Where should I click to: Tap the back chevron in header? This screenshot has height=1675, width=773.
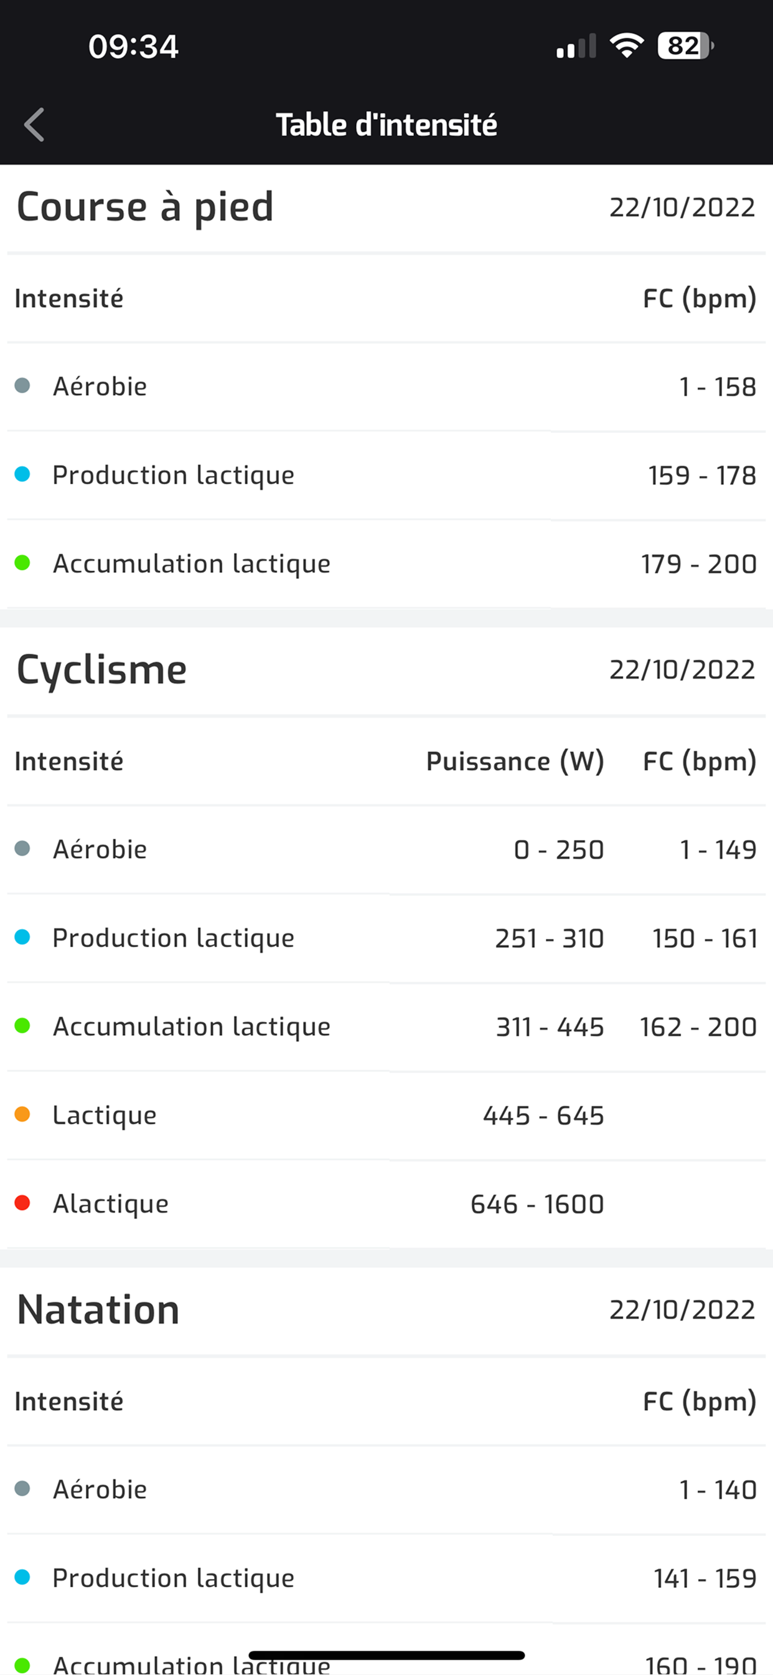(x=34, y=125)
